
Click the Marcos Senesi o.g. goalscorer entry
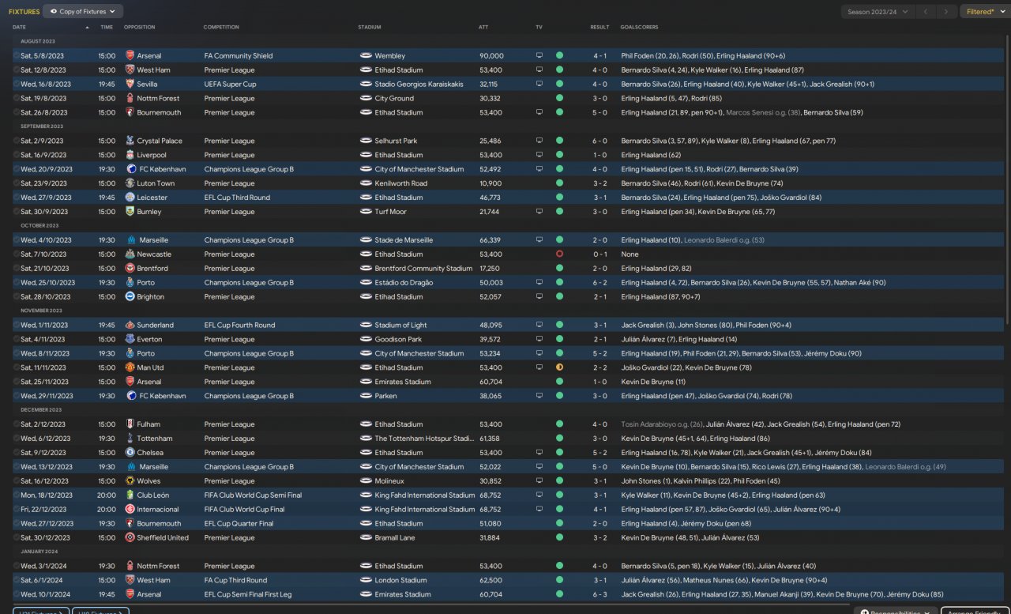click(763, 113)
